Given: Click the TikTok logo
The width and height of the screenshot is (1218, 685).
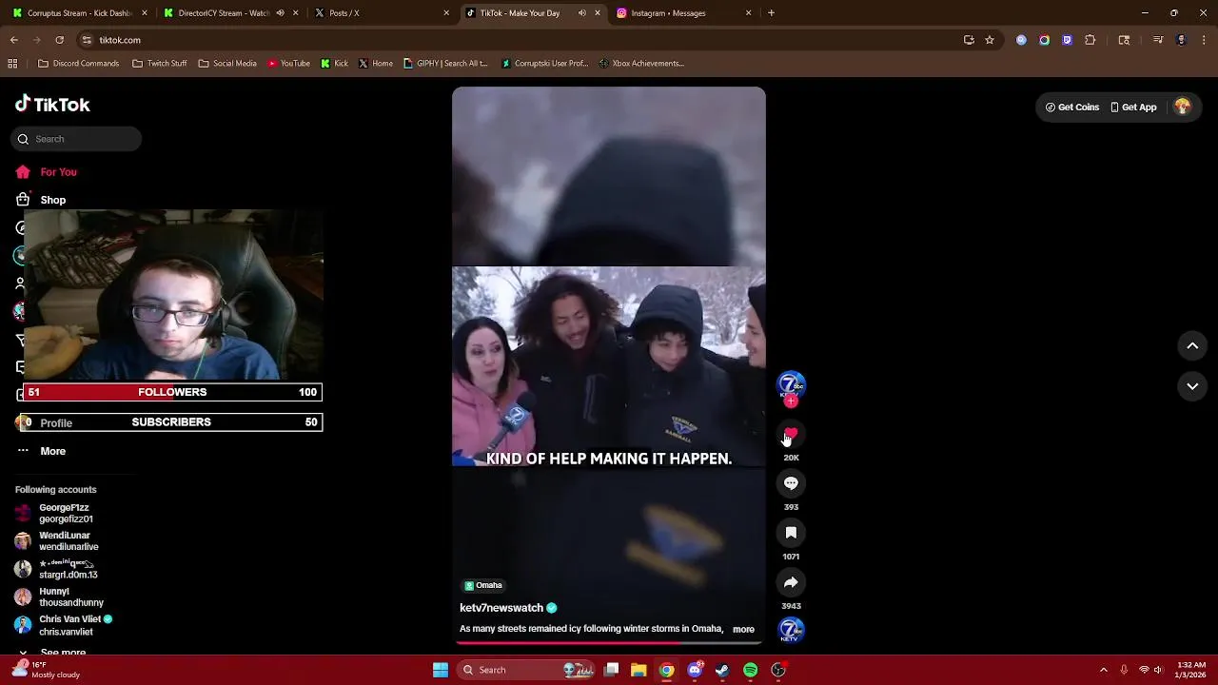Looking at the screenshot, I should 52,105.
